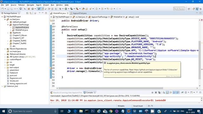Click the src/test/java breadcrumb segment
Viewport: 203px width, 114px height.
pos(79,17)
